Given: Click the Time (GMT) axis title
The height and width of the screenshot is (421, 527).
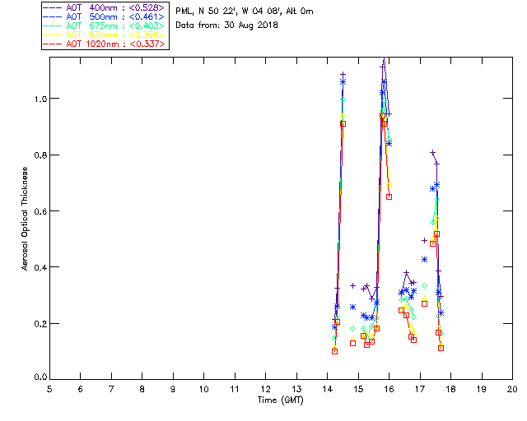Looking at the screenshot, I should [280, 400].
